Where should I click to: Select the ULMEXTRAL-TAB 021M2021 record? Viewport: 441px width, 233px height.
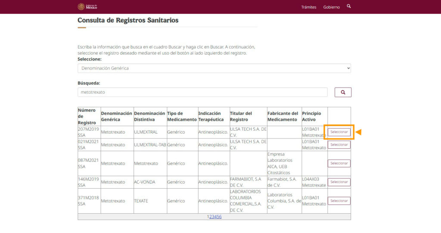coord(339,144)
